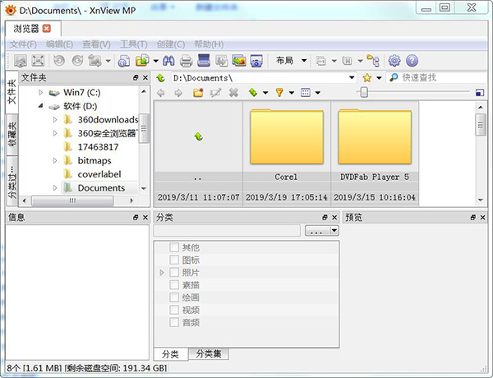493x378 pixels.
Task: Click the printer icon in toolbar
Action: coord(187,60)
